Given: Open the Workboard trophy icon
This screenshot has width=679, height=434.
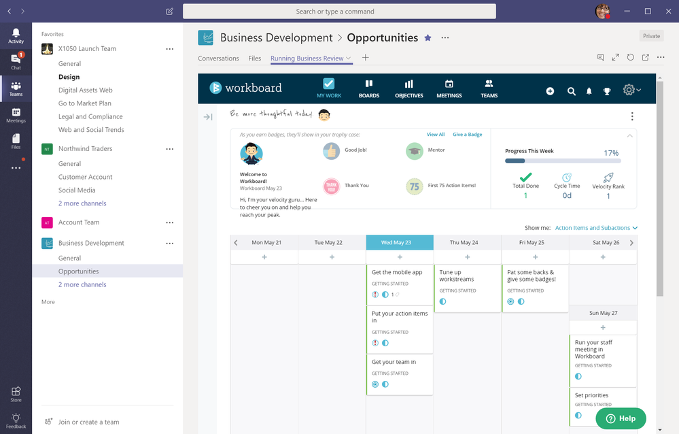Looking at the screenshot, I should [607, 91].
